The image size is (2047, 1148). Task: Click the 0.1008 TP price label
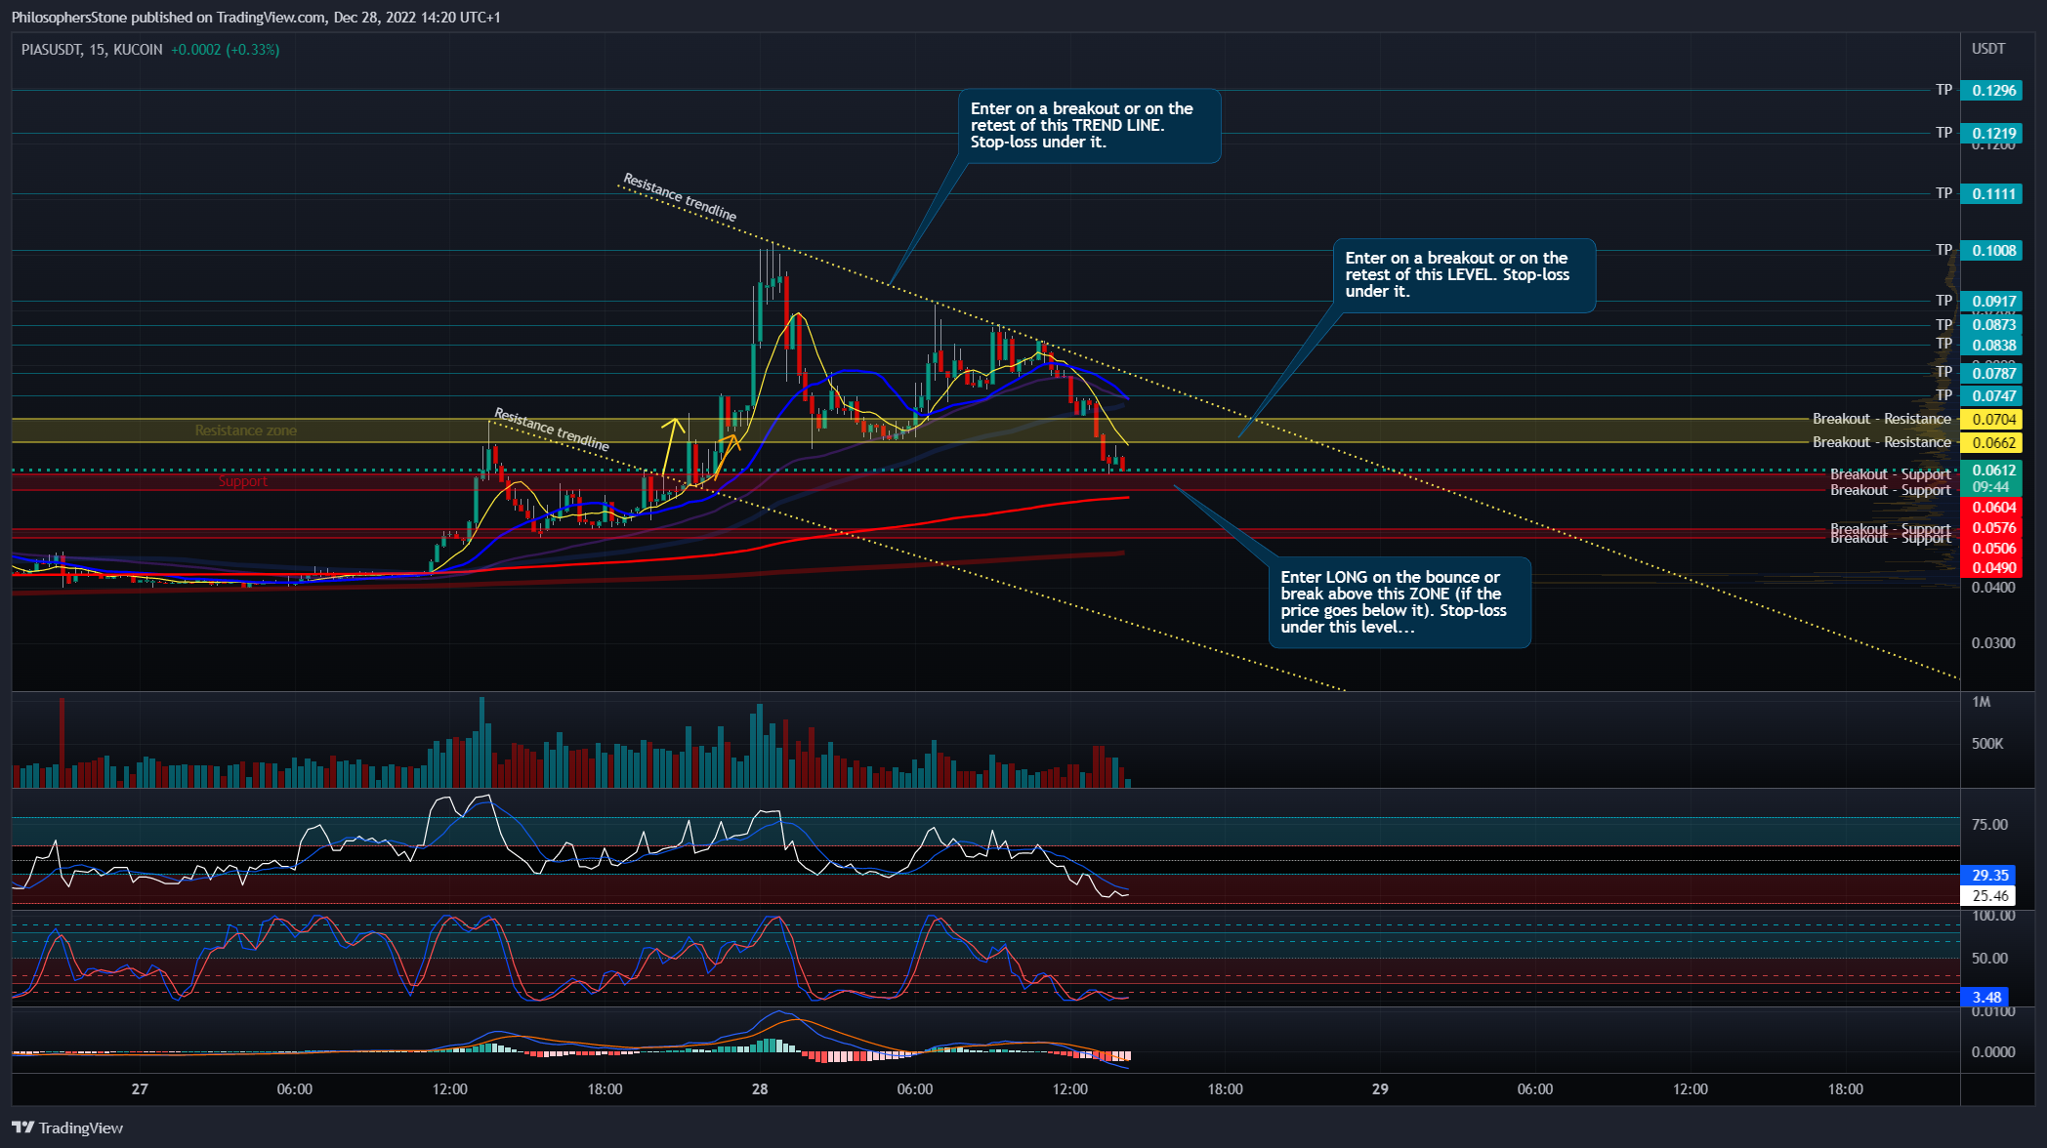(1993, 251)
